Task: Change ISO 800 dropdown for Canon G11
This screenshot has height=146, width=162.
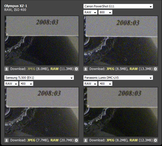Action: pyautogui.click(x=105, y=12)
